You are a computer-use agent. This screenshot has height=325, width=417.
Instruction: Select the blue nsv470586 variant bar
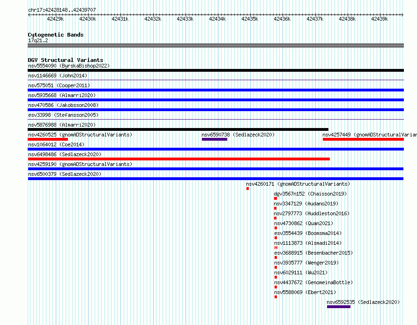coord(216,110)
